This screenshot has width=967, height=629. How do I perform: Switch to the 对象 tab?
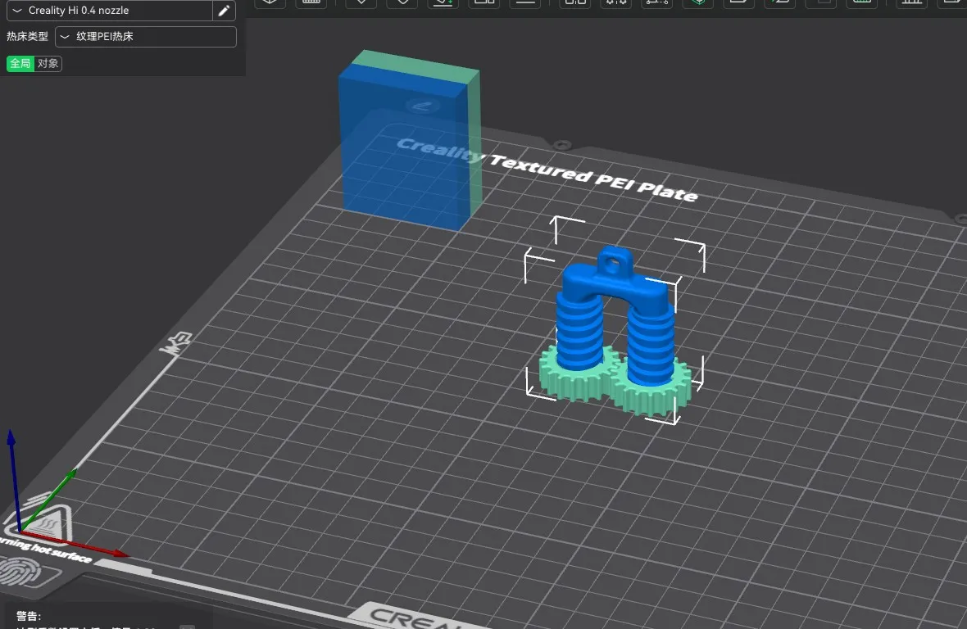tap(48, 63)
